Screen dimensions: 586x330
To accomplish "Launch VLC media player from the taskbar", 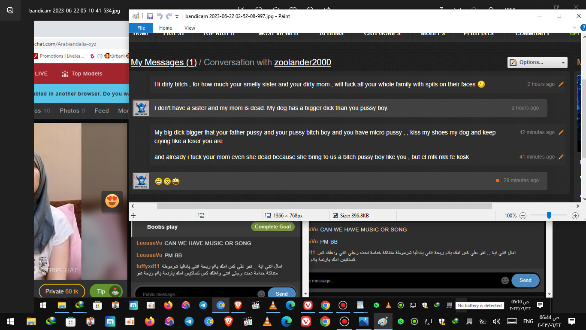I will click(x=267, y=321).
